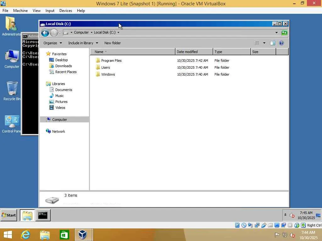Viewport: 322px width, 241px height.
Task: Click the VirtualBox mouse integration indicator
Action: click(297, 225)
